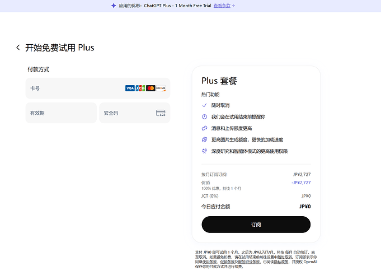Focus the 有效期 expiry date field
381x280 pixels.
coord(61,113)
